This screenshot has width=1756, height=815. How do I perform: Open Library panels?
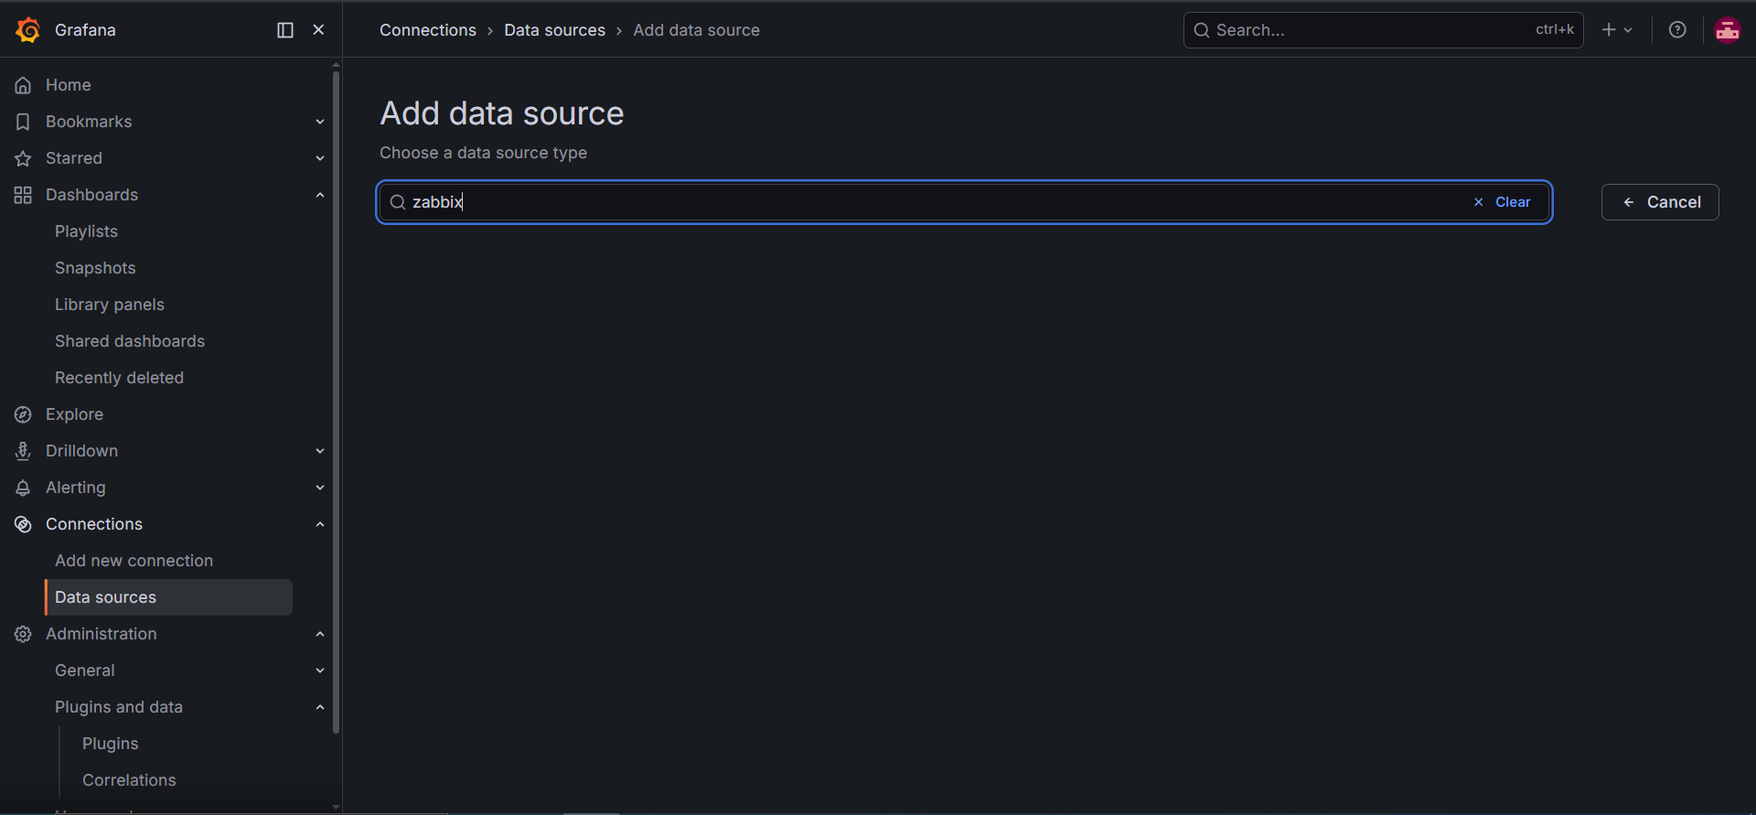click(x=110, y=305)
